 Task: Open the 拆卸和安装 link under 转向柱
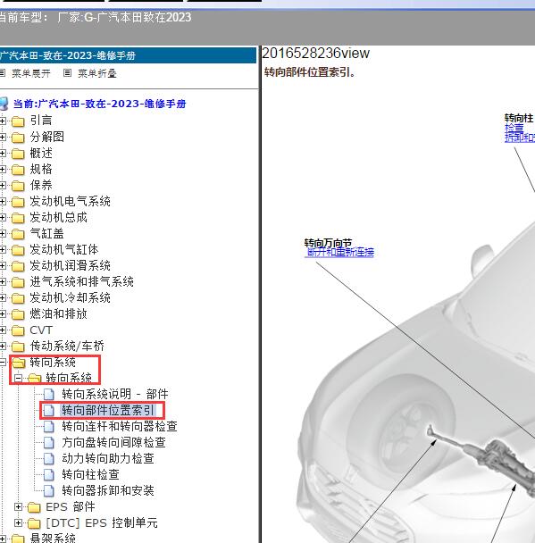[520, 138]
